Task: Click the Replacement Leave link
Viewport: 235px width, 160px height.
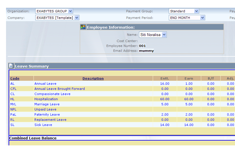Action: point(50,120)
